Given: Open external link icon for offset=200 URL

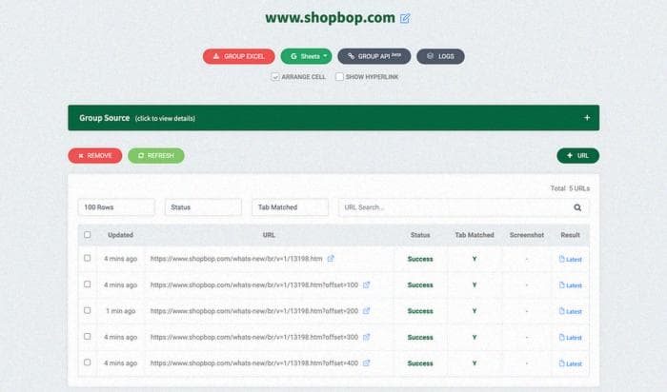Looking at the screenshot, I should click(366, 311).
